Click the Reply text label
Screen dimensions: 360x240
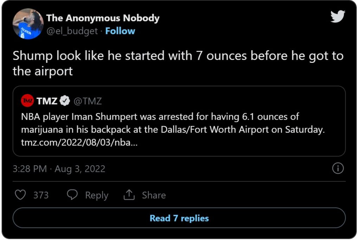tap(96, 195)
